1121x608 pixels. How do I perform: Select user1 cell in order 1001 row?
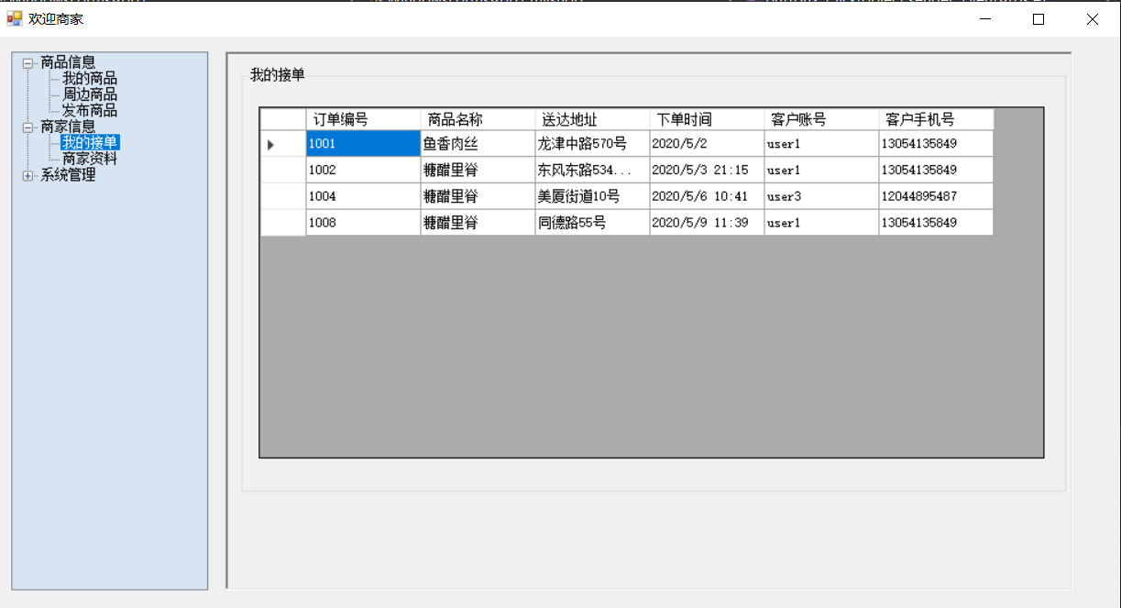(821, 144)
